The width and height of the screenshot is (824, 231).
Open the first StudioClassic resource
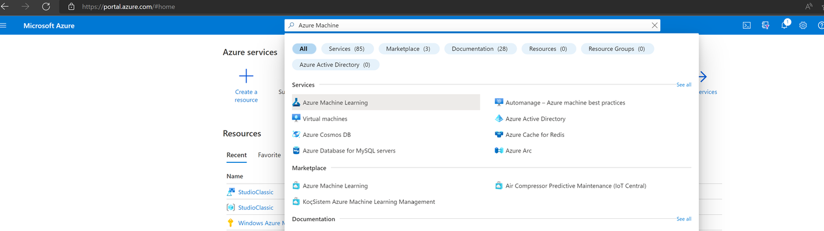coord(256,192)
